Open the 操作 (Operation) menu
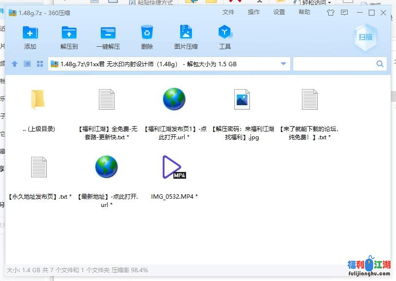396x281 pixels. tap(253, 12)
